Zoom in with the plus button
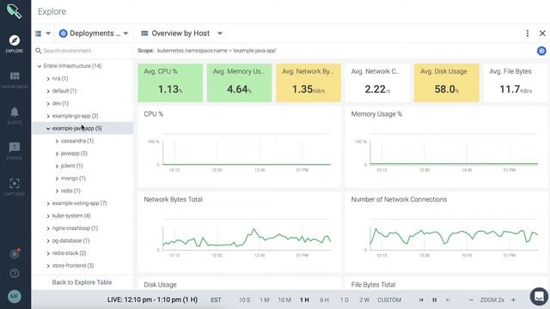Screen dimensions: 550x309 tap(513, 300)
